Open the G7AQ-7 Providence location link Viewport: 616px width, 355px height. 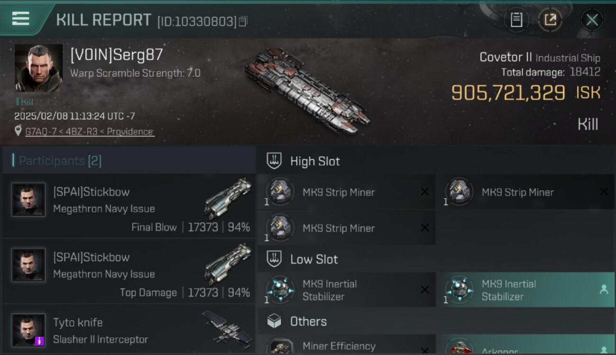(x=89, y=132)
